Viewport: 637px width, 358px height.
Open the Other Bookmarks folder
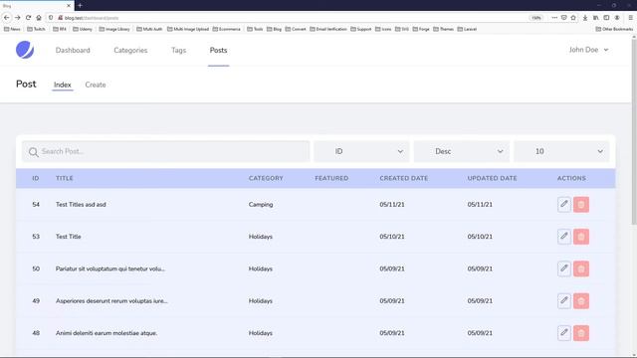click(x=614, y=29)
